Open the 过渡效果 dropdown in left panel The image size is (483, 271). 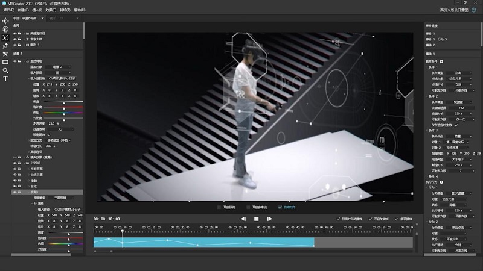pos(63,129)
